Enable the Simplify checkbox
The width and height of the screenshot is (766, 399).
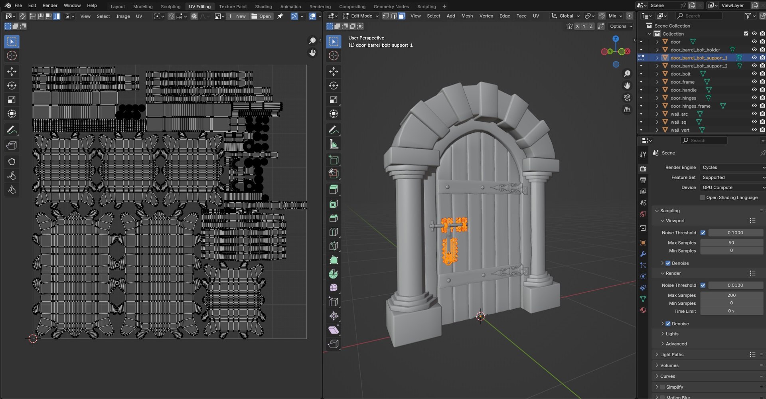click(662, 387)
